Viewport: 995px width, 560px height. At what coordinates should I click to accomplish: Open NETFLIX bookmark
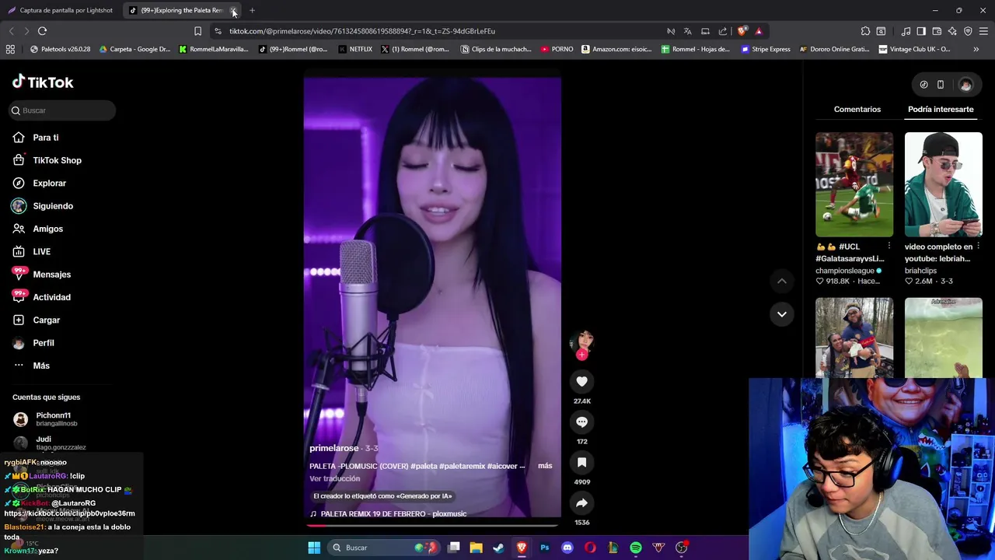355,49
